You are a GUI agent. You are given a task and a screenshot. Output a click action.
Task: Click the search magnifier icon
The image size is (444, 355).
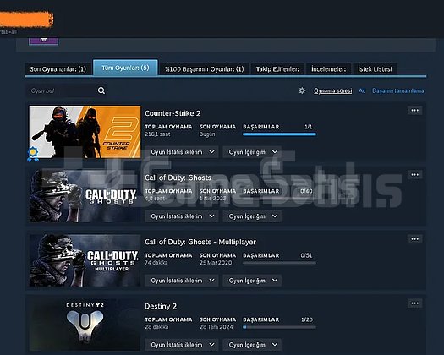click(x=101, y=90)
